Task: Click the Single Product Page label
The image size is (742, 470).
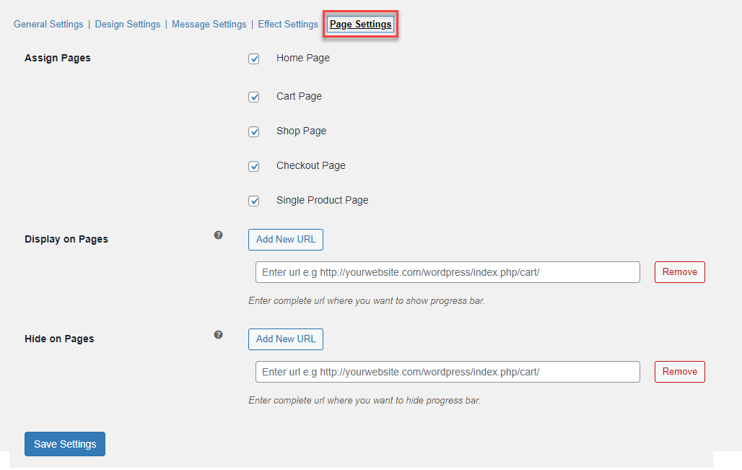Action: point(322,201)
